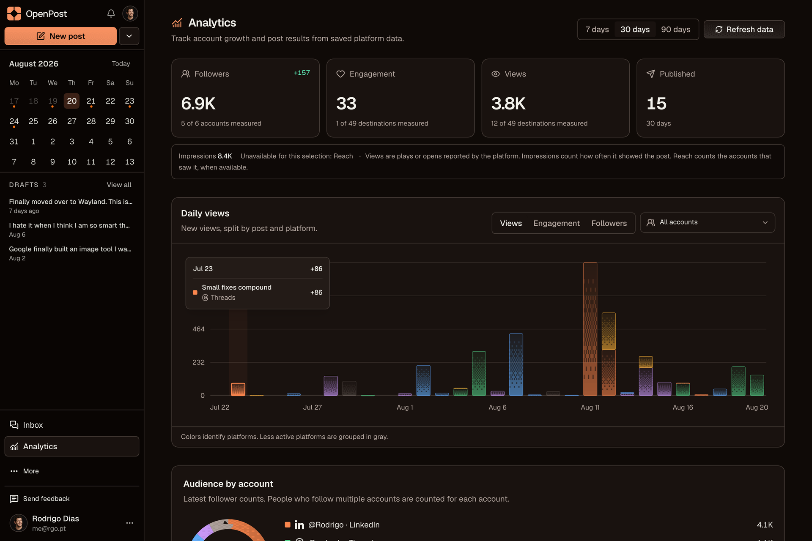Open the draft 'I hate it when I think'

(69, 230)
